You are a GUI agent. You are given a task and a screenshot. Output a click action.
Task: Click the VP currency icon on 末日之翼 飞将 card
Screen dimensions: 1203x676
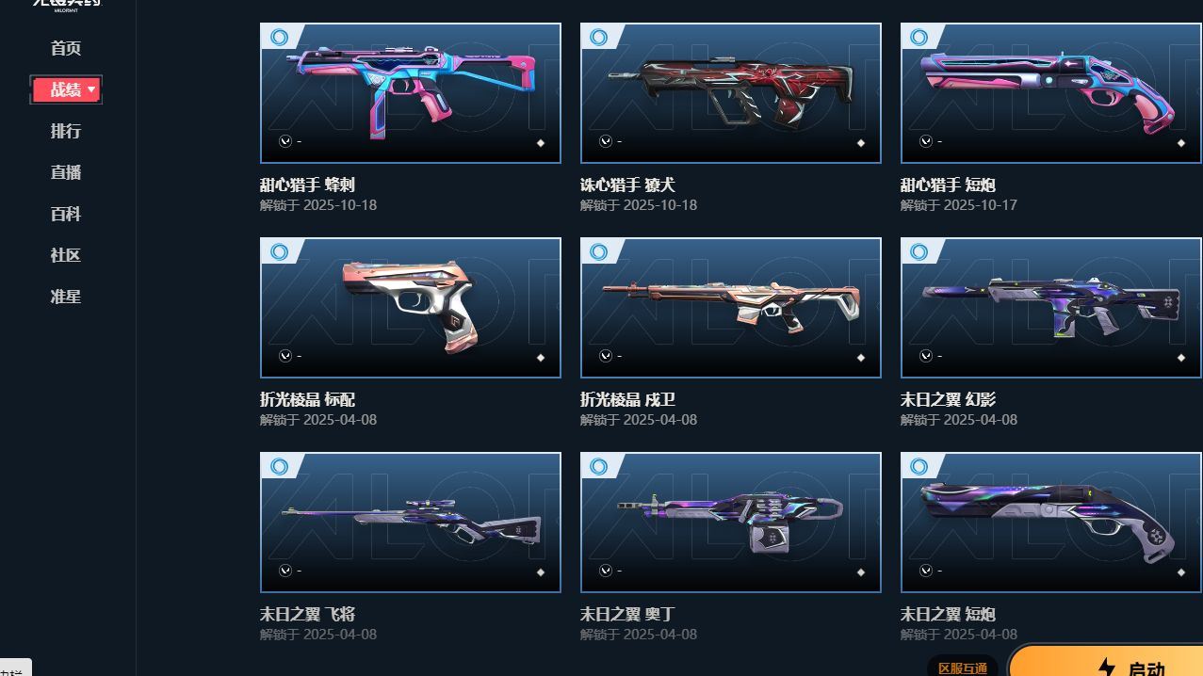(x=285, y=571)
